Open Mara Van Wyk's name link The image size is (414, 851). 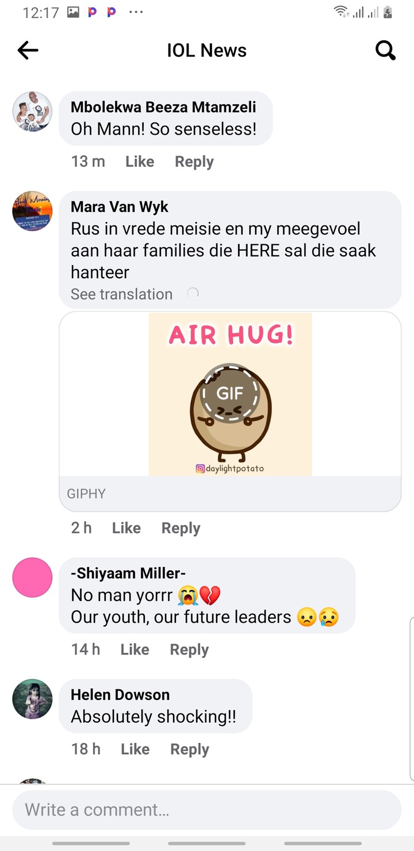click(x=120, y=206)
